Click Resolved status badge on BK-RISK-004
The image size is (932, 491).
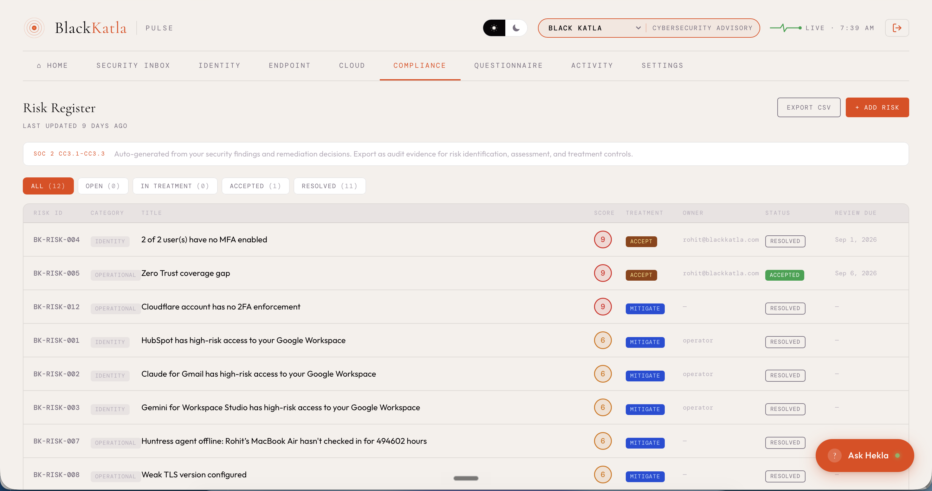(x=785, y=241)
